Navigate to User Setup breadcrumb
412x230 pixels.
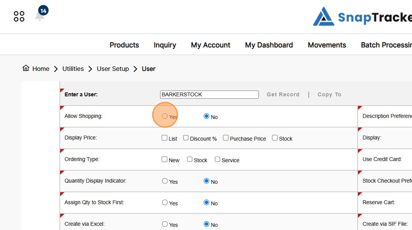point(113,69)
